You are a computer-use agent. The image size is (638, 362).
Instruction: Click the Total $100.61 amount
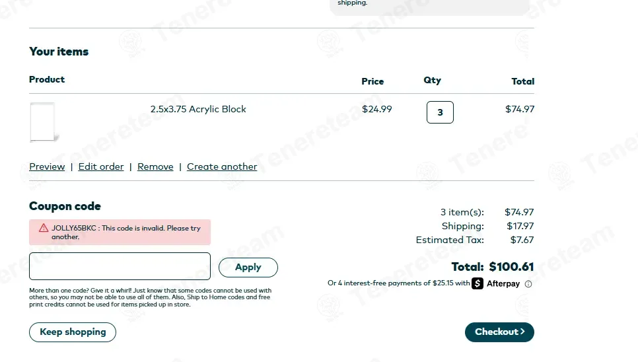pyautogui.click(x=511, y=267)
